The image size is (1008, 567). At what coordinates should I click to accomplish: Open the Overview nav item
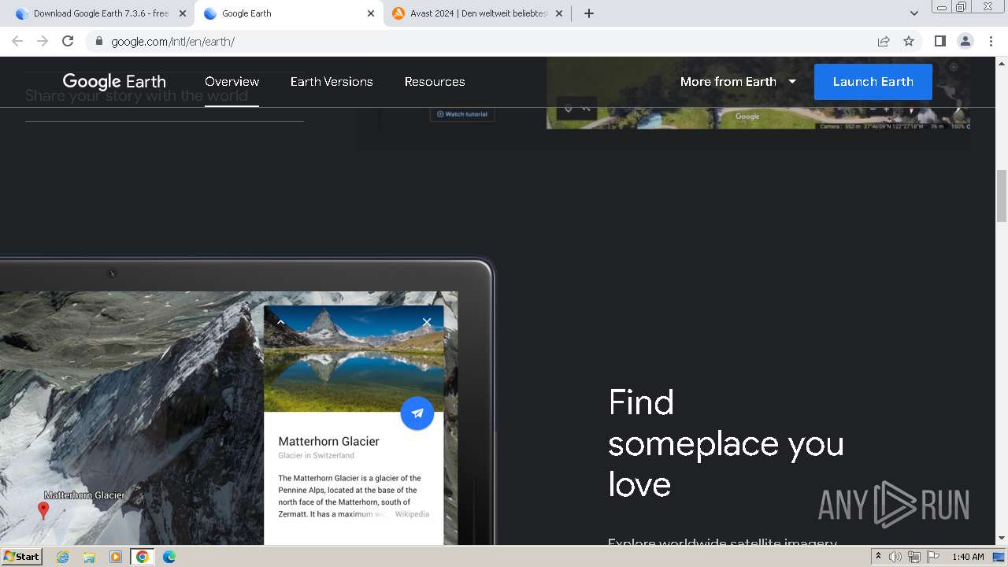[x=232, y=81]
